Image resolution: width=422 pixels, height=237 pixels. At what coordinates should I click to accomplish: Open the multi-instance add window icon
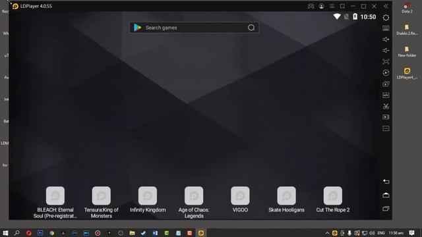(x=386, y=84)
